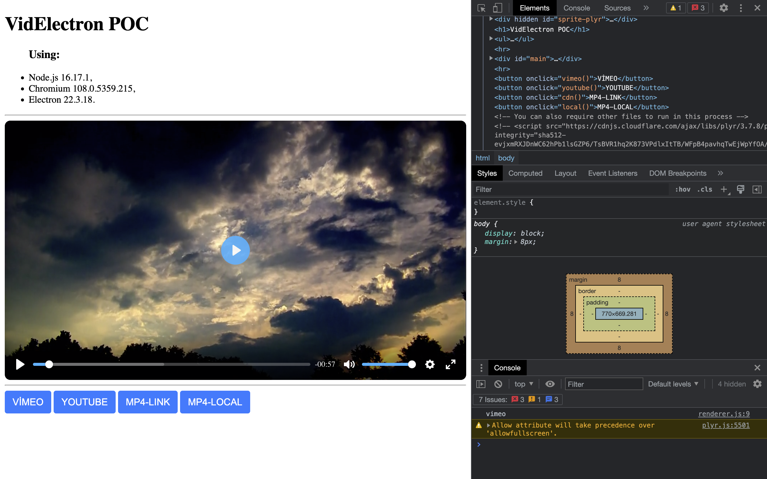Click the Styles filter input field
Screen dimensions: 767x479
[x=570, y=190]
